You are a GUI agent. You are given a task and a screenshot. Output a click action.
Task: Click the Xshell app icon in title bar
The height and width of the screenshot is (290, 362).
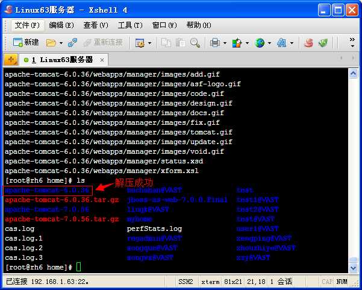pos(8,10)
